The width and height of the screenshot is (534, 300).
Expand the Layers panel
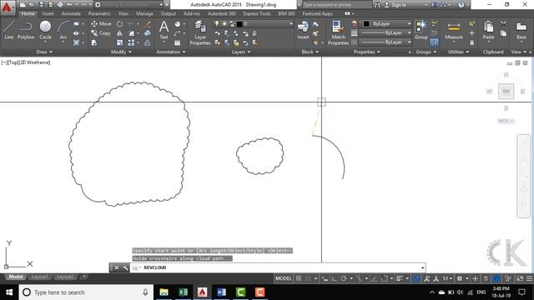tap(241, 52)
